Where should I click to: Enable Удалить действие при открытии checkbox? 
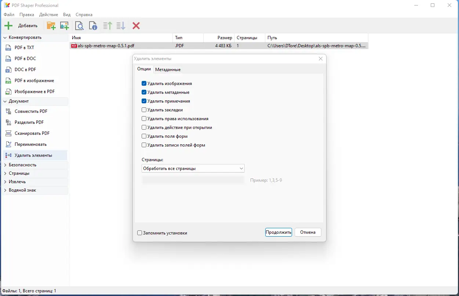[144, 127]
